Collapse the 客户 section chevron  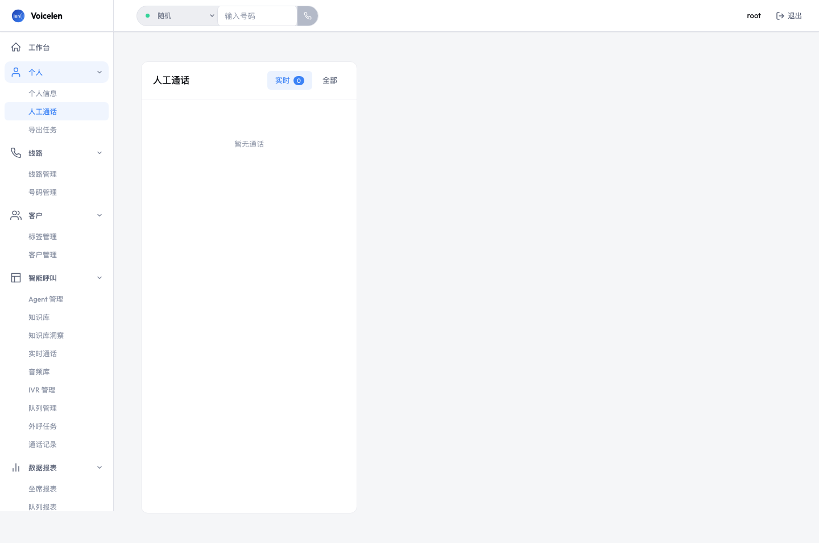[100, 215]
